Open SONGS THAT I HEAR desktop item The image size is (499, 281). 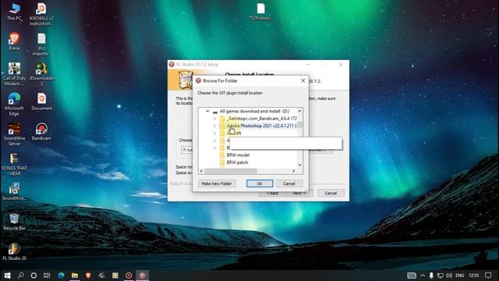[x=14, y=165]
